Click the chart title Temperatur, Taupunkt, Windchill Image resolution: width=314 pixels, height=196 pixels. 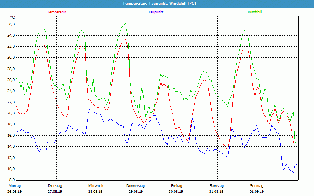[x=159, y=4]
